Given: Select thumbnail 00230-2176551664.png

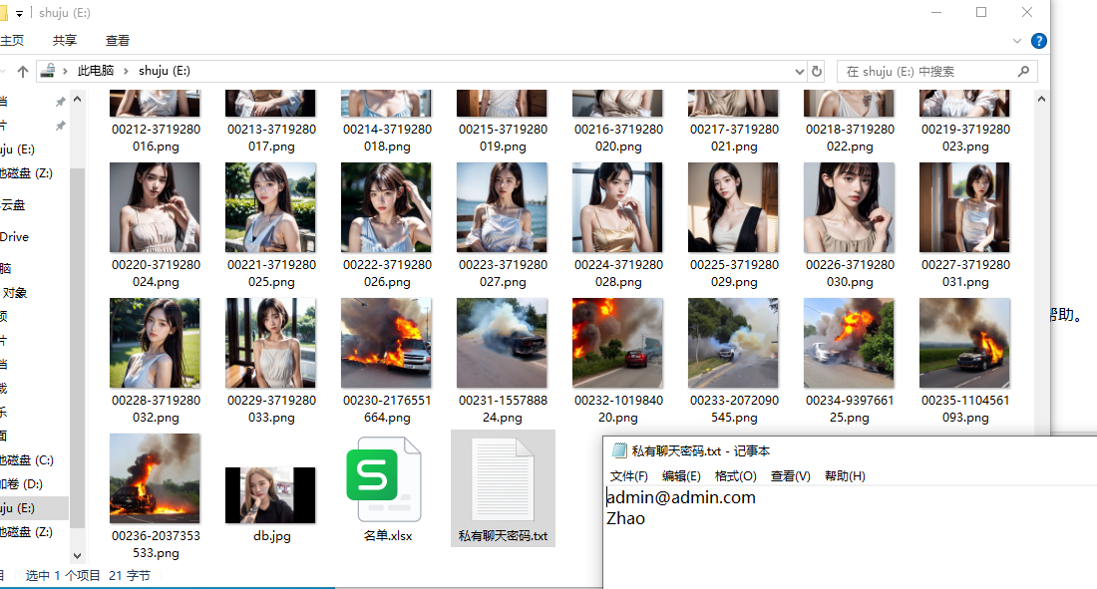Looking at the screenshot, I should click(386, 343).
